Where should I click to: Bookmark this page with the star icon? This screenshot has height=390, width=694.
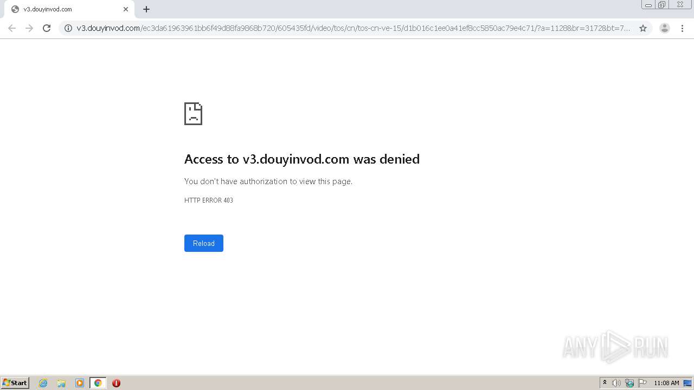click(x=643, y=28)
